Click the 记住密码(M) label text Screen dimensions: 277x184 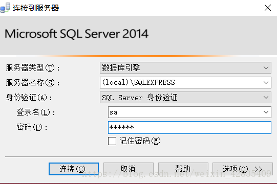140,141
